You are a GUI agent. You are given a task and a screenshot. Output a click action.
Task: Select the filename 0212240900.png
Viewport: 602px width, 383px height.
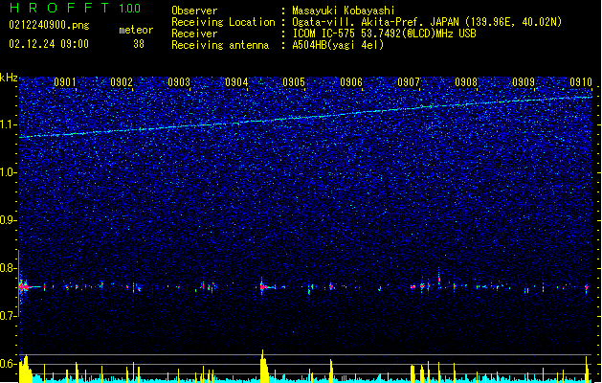click(49, 25)
